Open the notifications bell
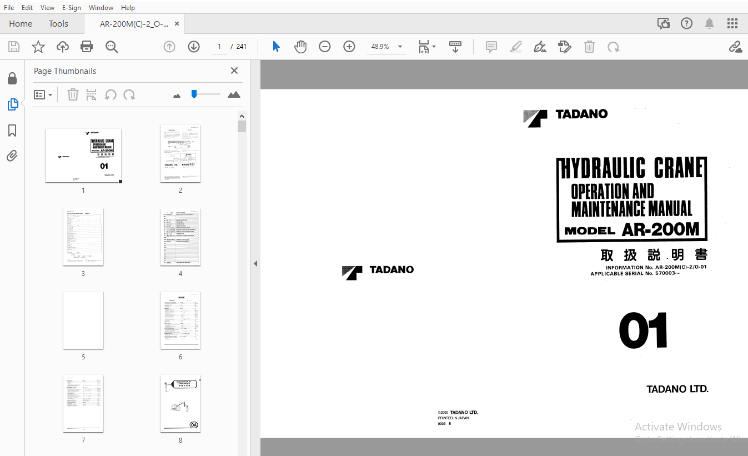This screenshot has height=456, width=748. [x=710, y=23]
